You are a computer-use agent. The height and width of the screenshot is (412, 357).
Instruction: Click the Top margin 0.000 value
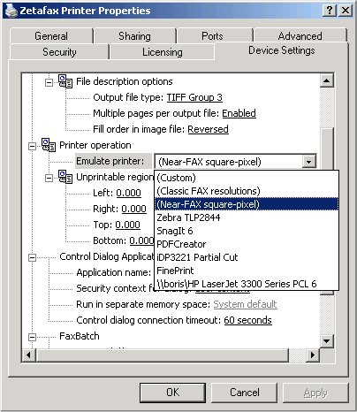click(127, 225)
